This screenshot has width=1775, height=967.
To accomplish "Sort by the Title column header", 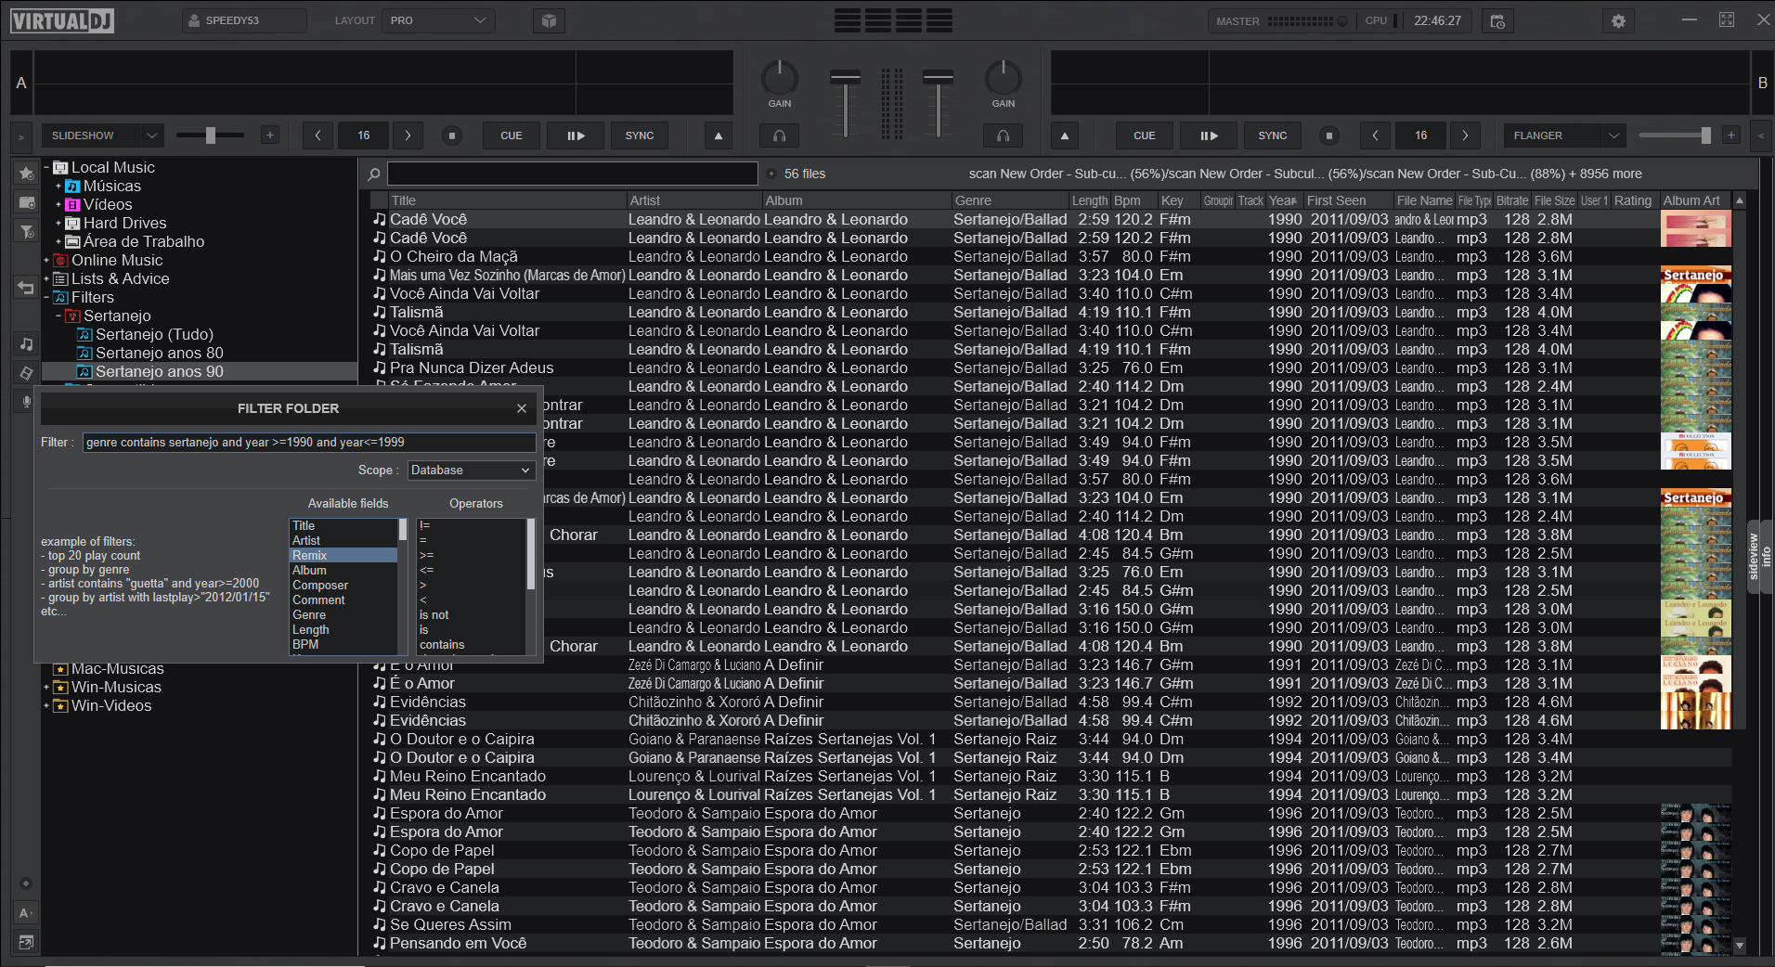I will tap(508, 200).
